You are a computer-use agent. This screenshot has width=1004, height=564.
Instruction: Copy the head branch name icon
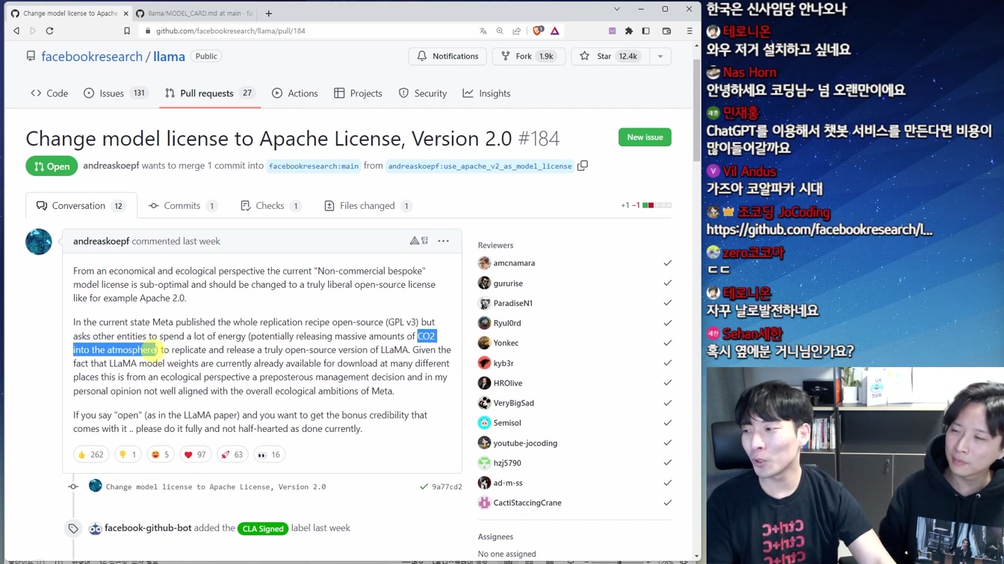point(583,166)
